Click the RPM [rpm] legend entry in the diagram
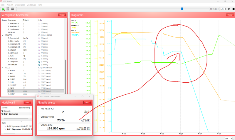The width and height of the screenshot is (235, 140). pos(76,32)
